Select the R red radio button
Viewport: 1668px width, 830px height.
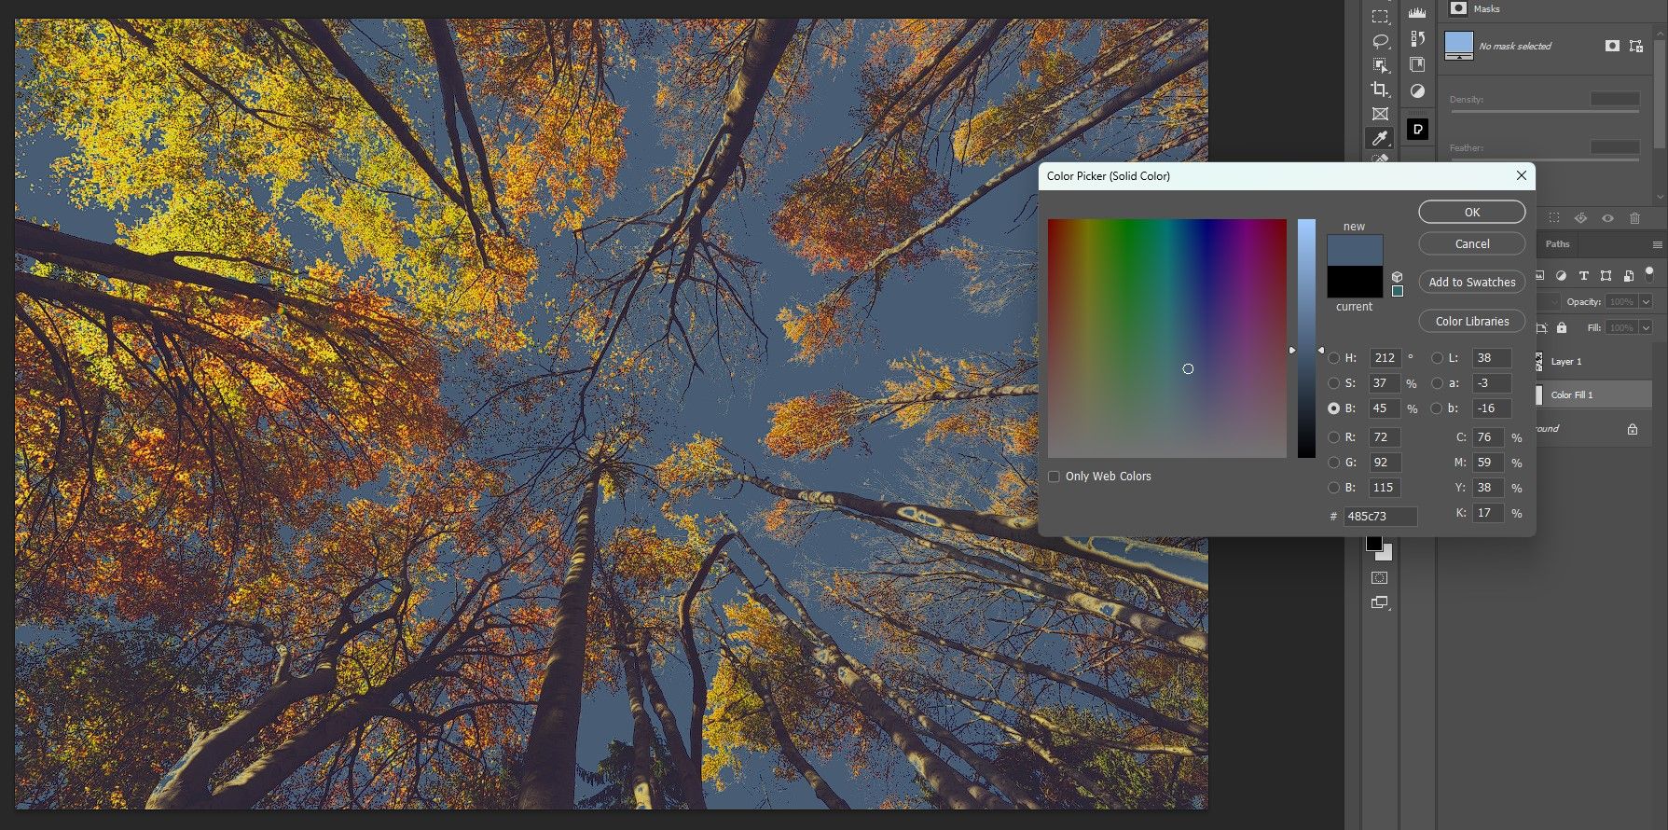(1334, 437)
